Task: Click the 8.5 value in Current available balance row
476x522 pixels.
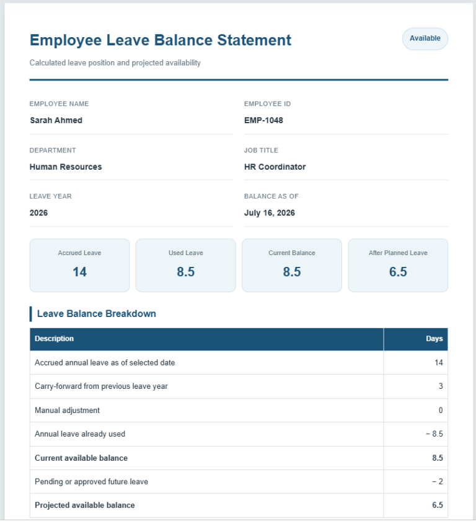Action: (x=438, y=458)
